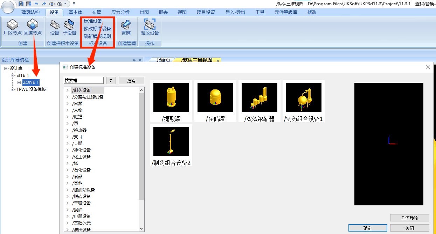Collapse the SITE 1 tree node

tap(12, 75)
